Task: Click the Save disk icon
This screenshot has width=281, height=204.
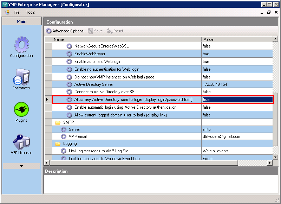Action: tap(91, 31)
